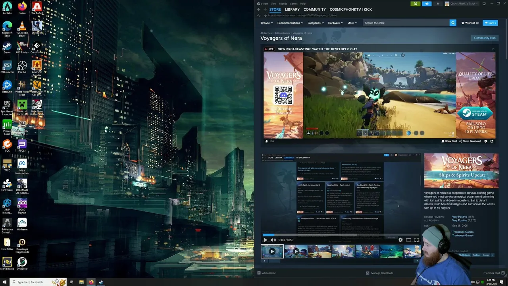The image size is (508, 286).
Task: Open the Wishlist link
Action: (470, 23)
